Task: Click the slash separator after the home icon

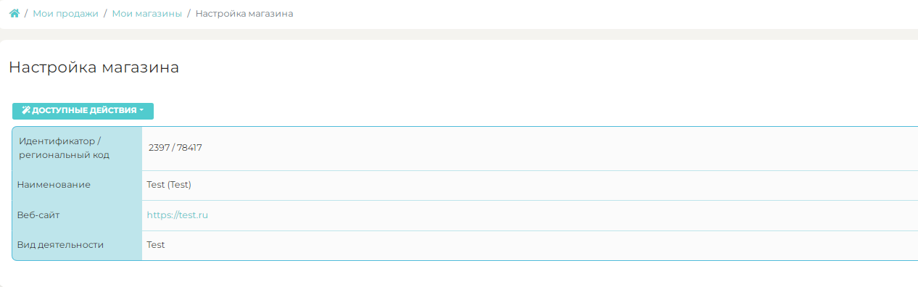Action: (26, 14)
